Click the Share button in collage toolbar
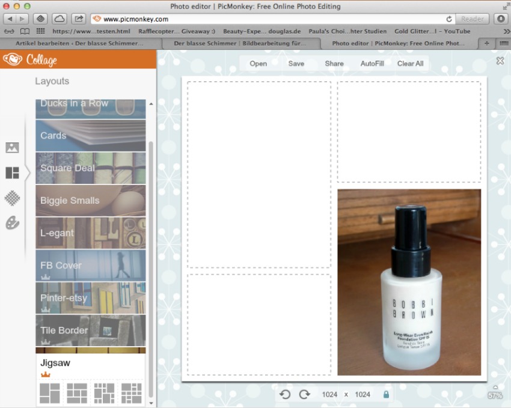 [334, 64]
